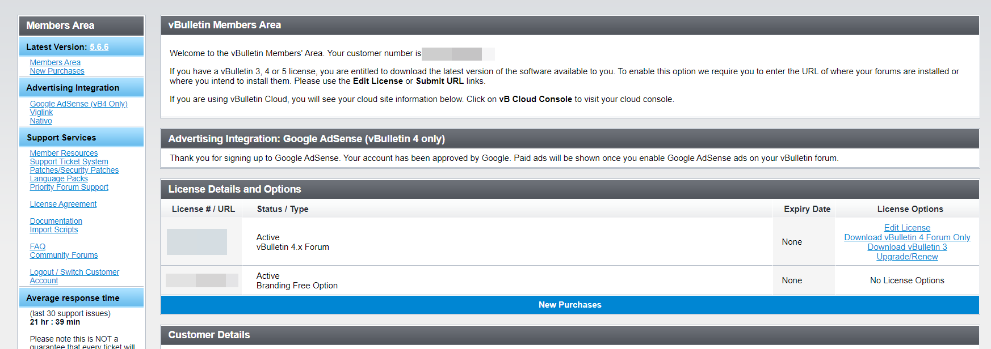Select the 'License # / URL' column header
The height and width of the screenshot is (349, 991).
click(x=203, y=209)
